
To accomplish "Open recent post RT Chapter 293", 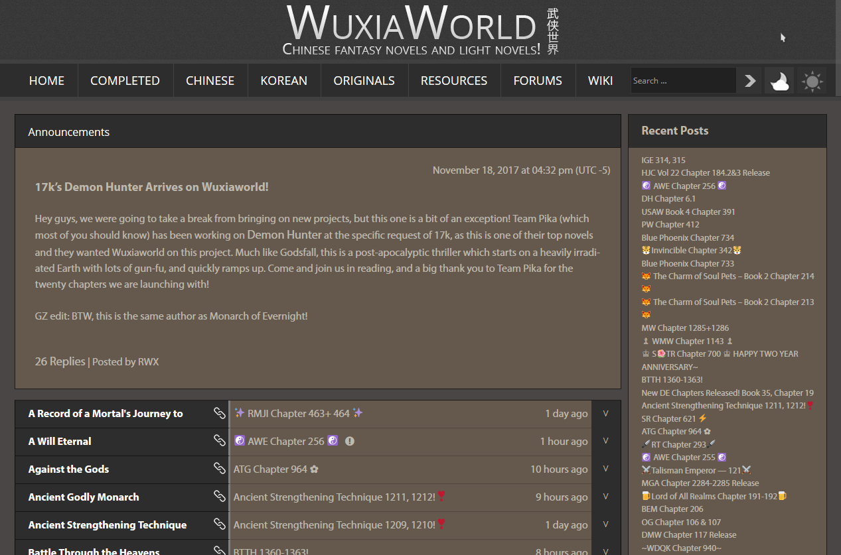I will (678, 444).
